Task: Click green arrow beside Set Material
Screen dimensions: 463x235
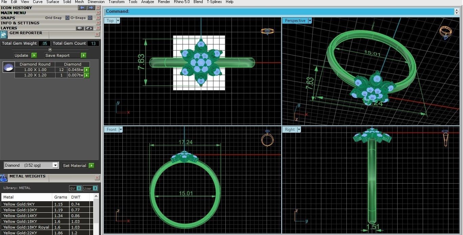Action: click(91, 166)
